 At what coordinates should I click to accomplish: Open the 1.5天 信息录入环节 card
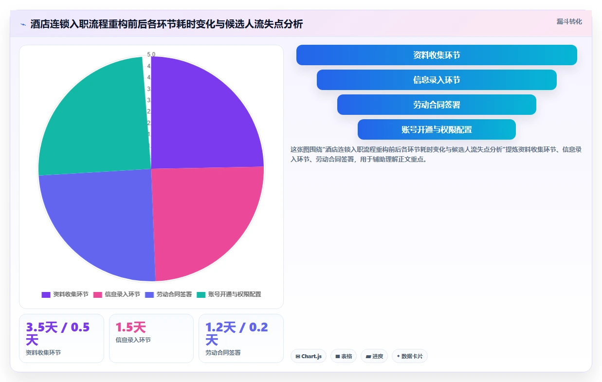[151, 338]
